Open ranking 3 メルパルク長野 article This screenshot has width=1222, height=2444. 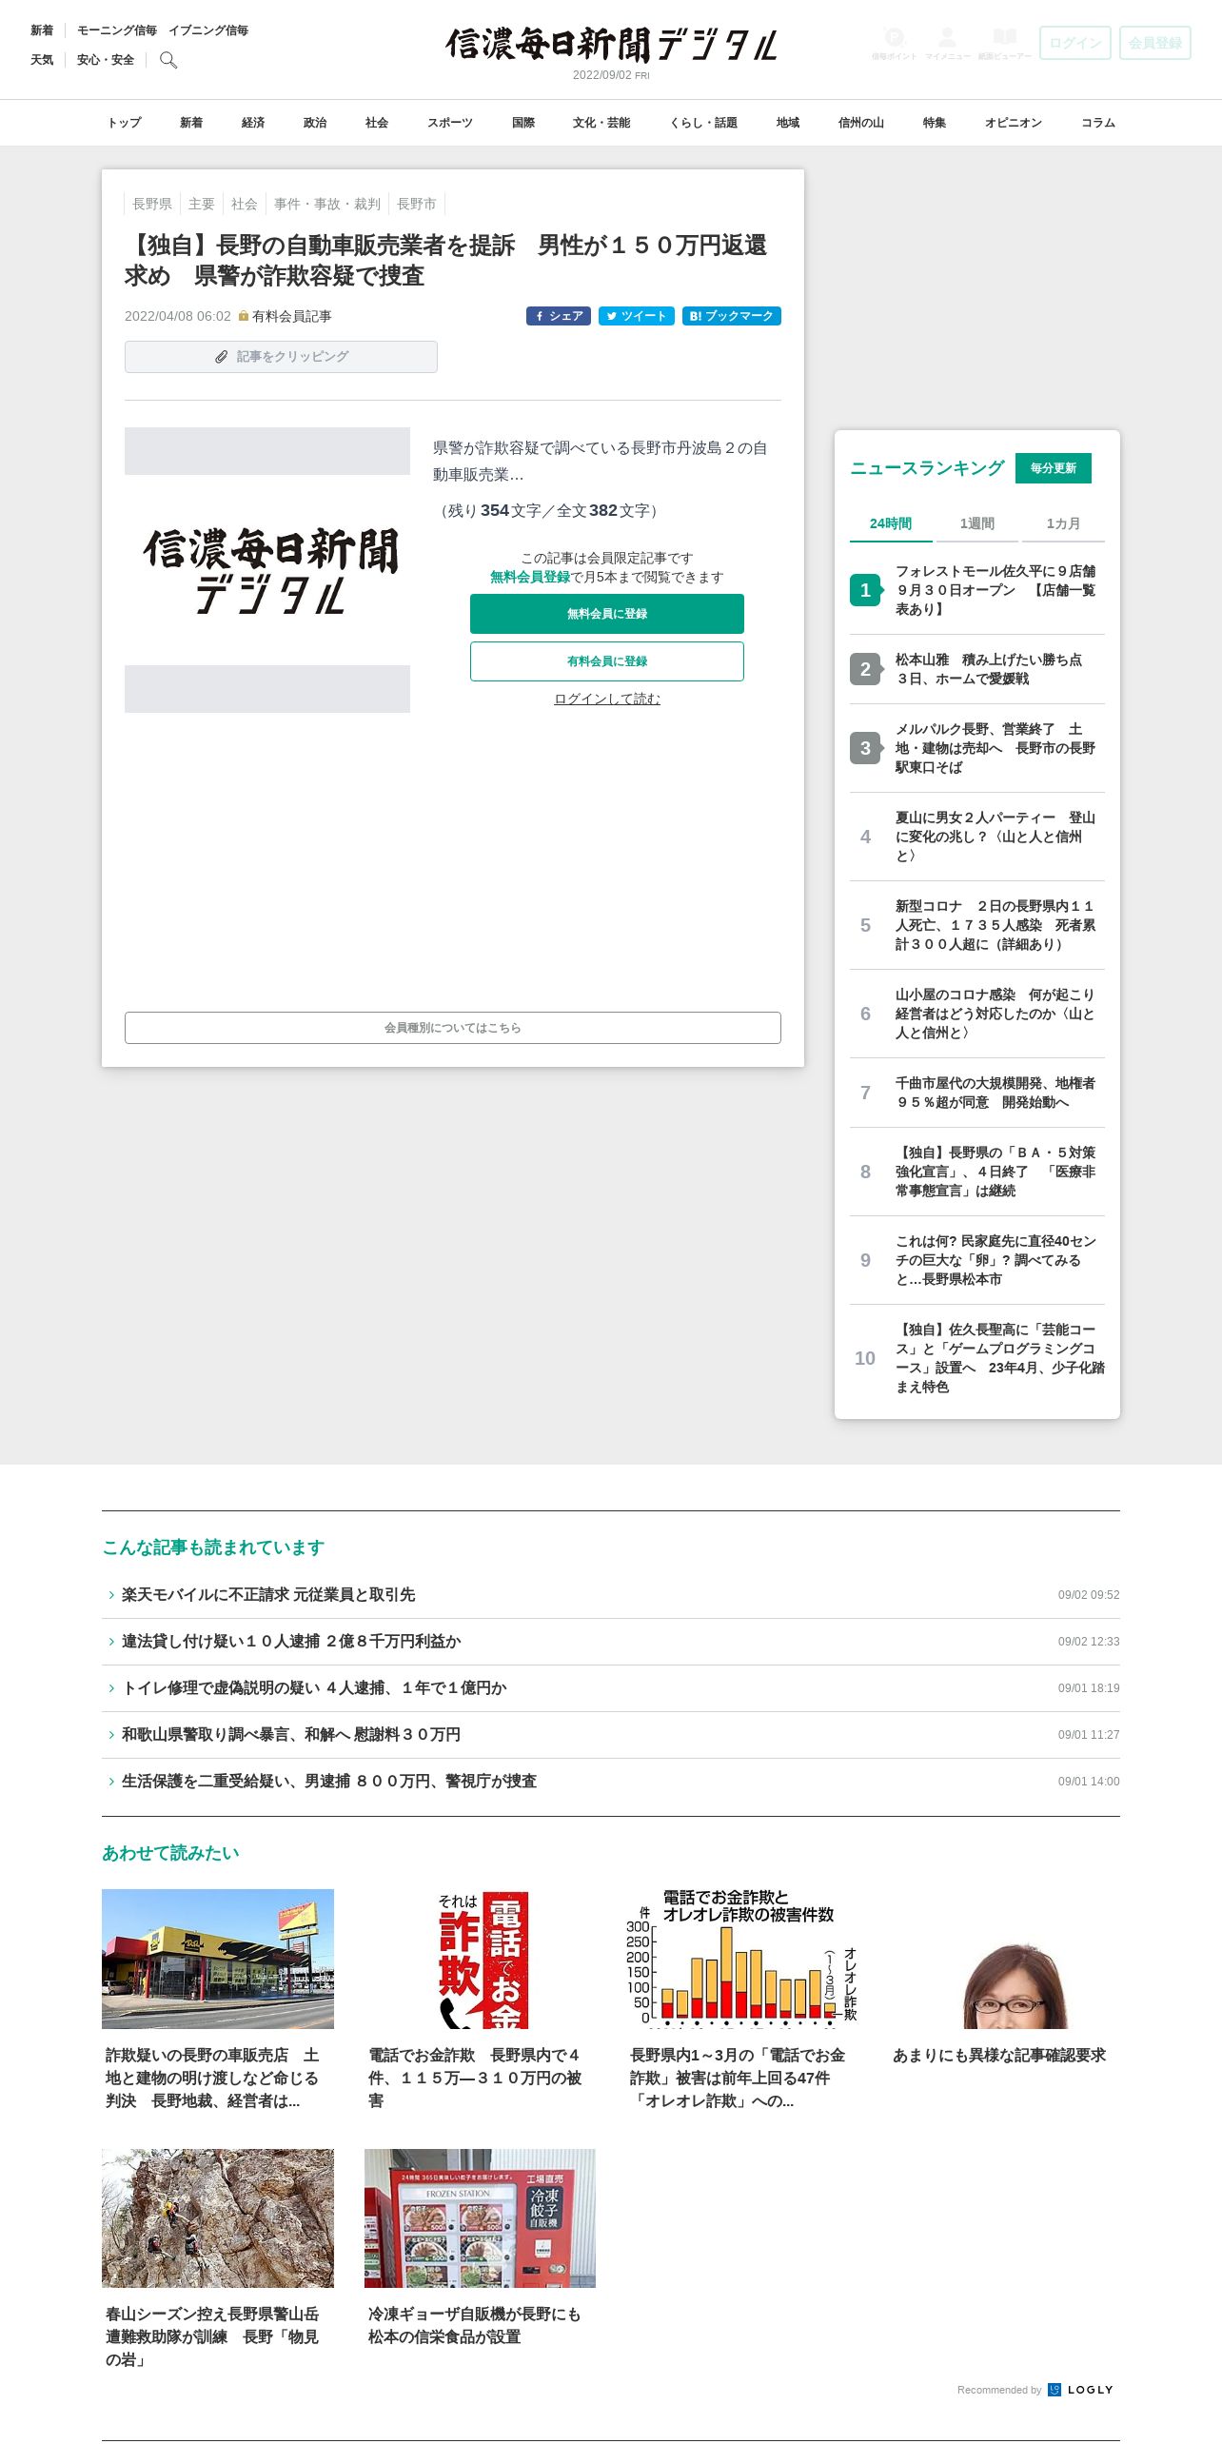point(977,748)
